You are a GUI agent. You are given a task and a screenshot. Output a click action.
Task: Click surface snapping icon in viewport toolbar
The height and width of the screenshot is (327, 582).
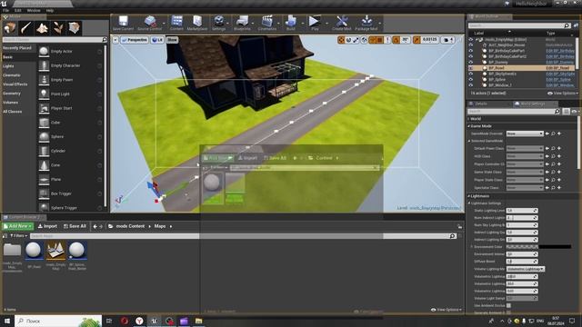point(372,40)
